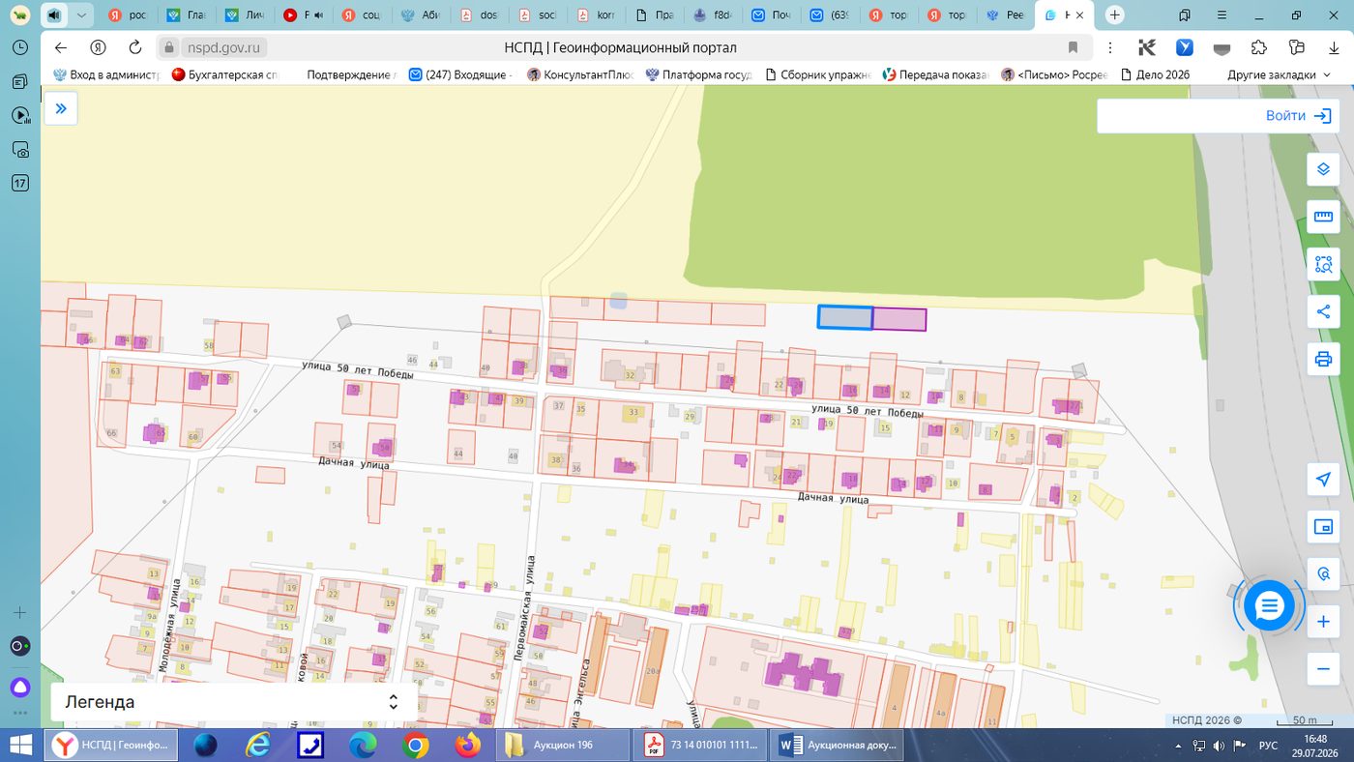Zoom in with the plus button
The image size is (1354, 762).
click(1323, 622)
